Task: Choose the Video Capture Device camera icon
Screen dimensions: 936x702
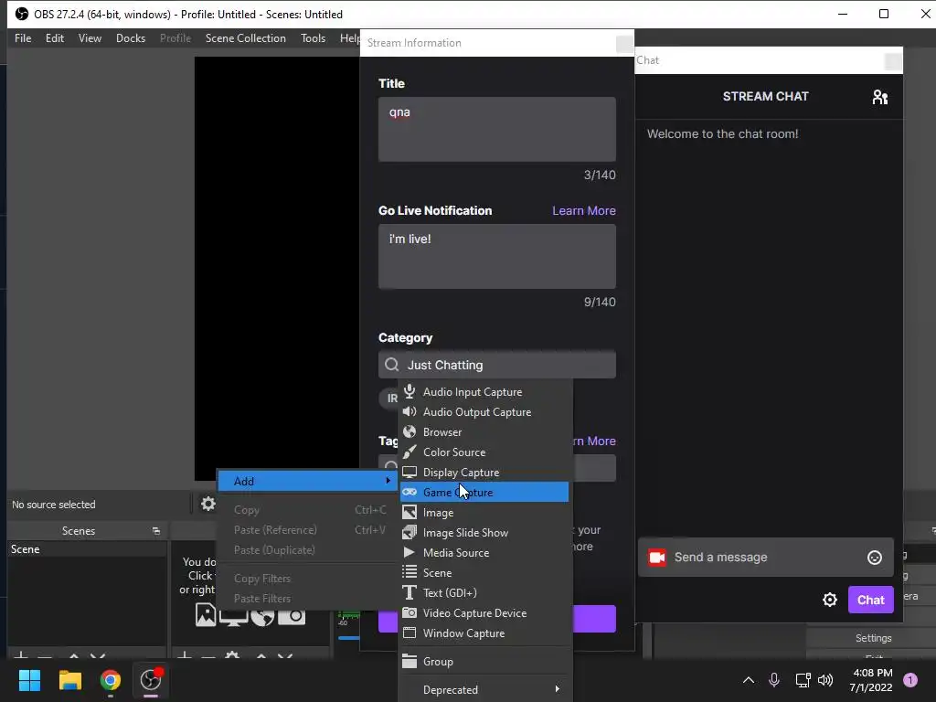Action: [409, 612]
